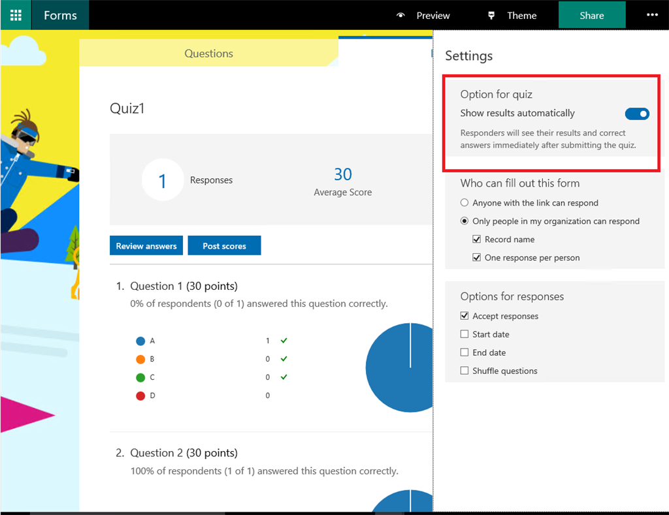Uncheck the Record name checkbox
The height and width of the screenshot is (515, 669).
click(476, 239)
